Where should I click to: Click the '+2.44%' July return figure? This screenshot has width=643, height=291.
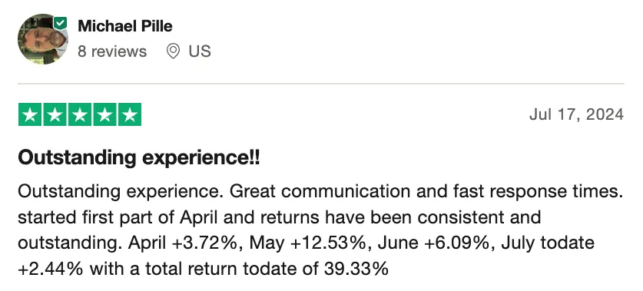click(x=51, y=269)
